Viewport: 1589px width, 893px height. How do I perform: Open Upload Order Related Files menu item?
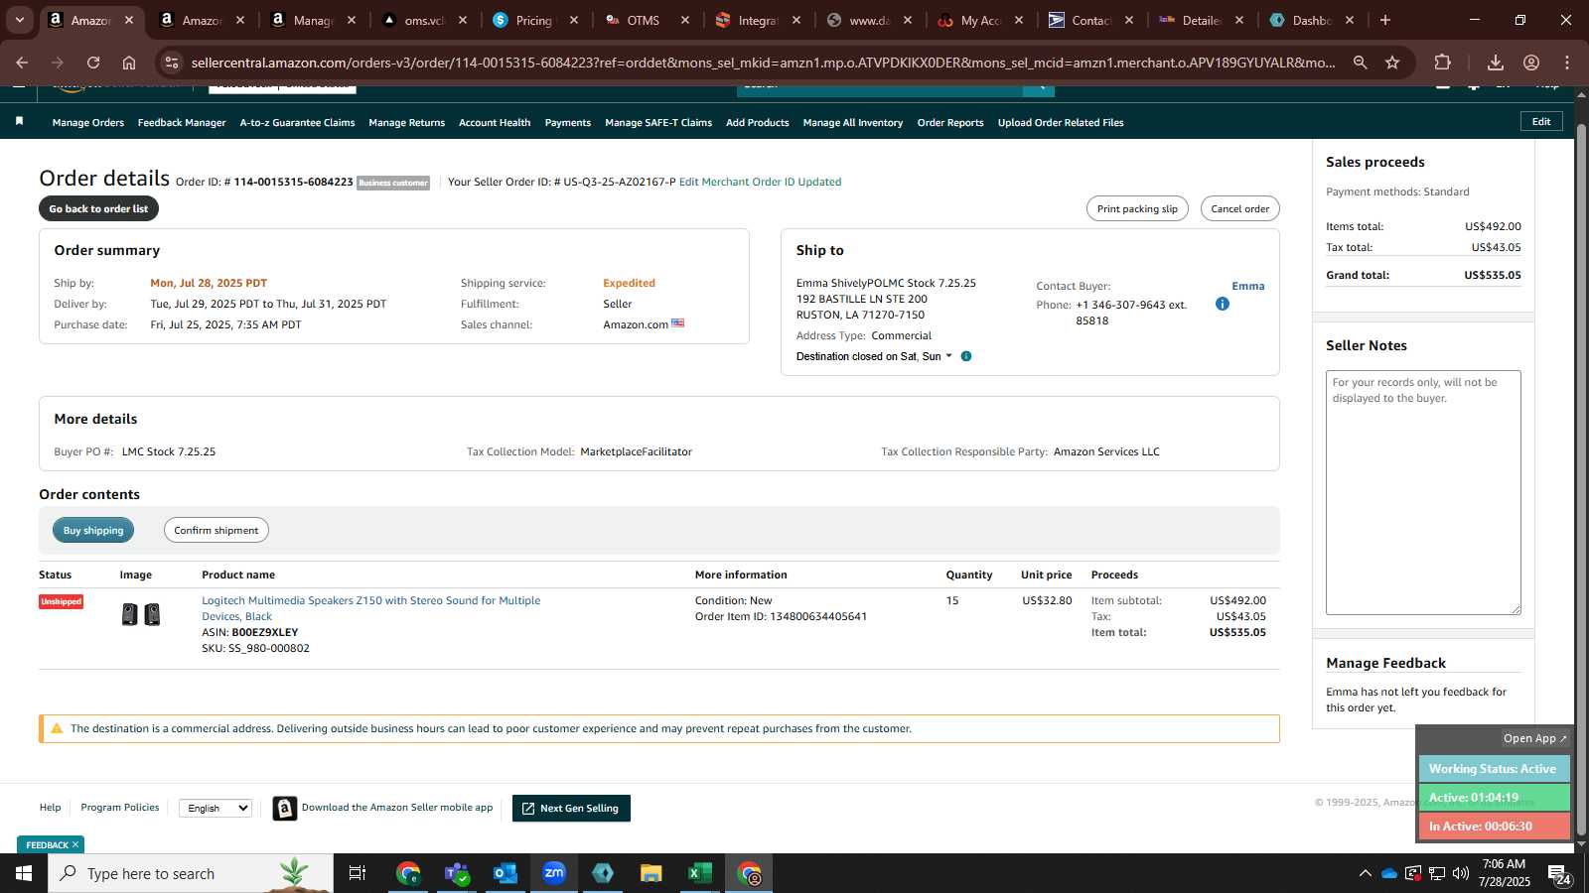1061,123
